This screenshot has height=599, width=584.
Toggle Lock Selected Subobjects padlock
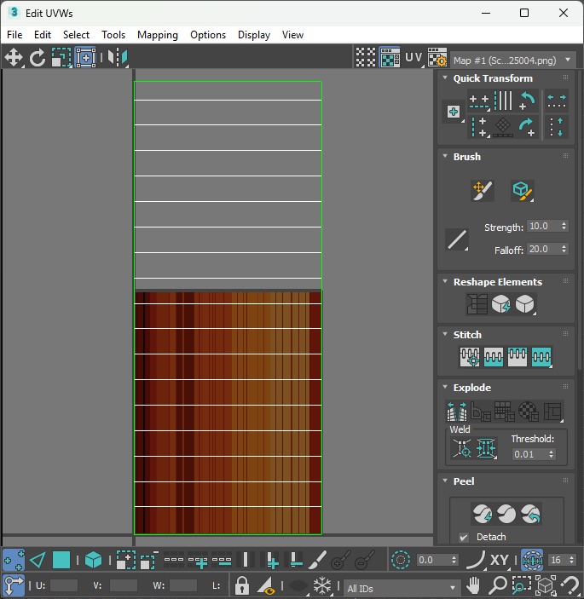pos(242,585)
